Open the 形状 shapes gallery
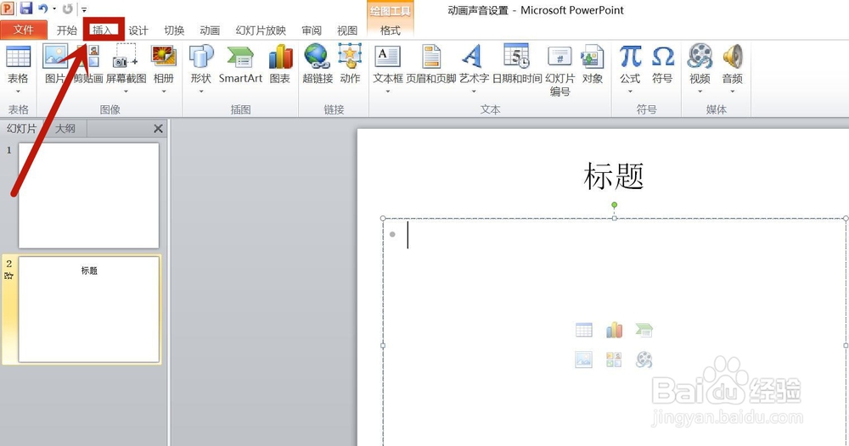849x446 pixels. click(x=201, y=56)
